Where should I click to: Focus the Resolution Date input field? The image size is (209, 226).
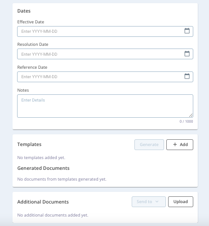pos(105,54)
